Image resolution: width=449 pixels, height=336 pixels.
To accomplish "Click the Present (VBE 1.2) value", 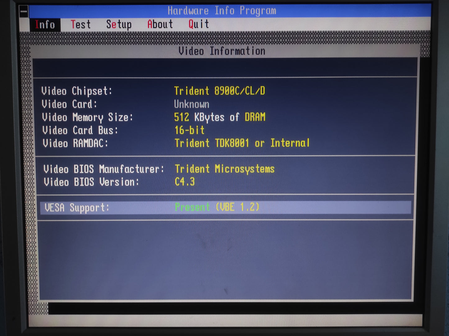I will click(x=217, y=207).
